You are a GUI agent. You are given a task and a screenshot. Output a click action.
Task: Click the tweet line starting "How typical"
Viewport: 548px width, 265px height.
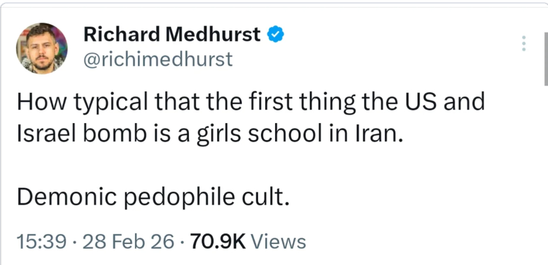pos(251,103)
